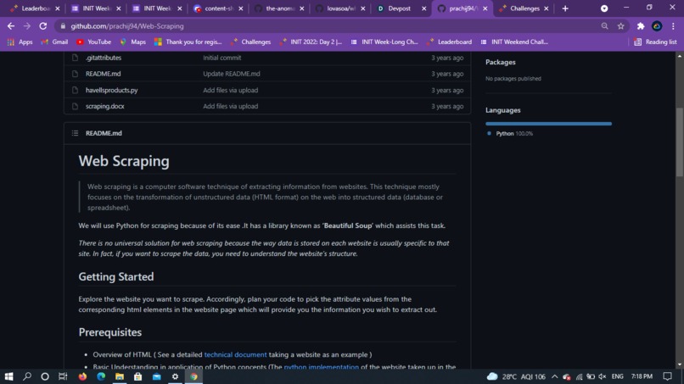684x384 pixels.
Task: Open the havellsproducts.py file
Action: coord(112,90)
